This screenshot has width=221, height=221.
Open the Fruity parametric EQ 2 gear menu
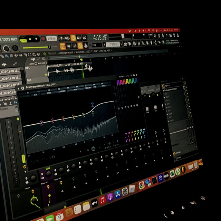point(22,88)
